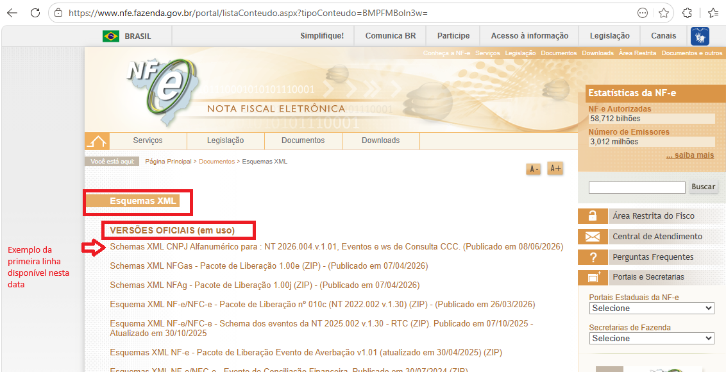Viewport: 726px width, 372px height.
Task: View site info via the address bar padlock
Action: [x=58, y=13]
